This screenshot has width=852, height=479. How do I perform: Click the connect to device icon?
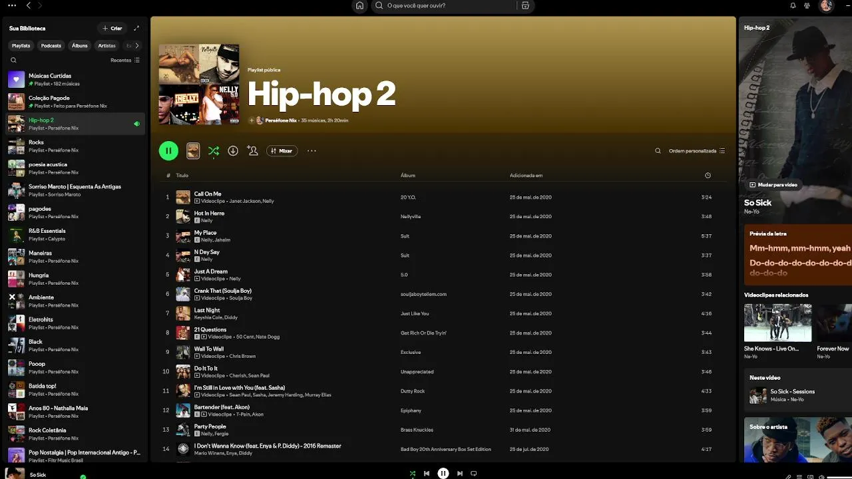click(810, 476)
